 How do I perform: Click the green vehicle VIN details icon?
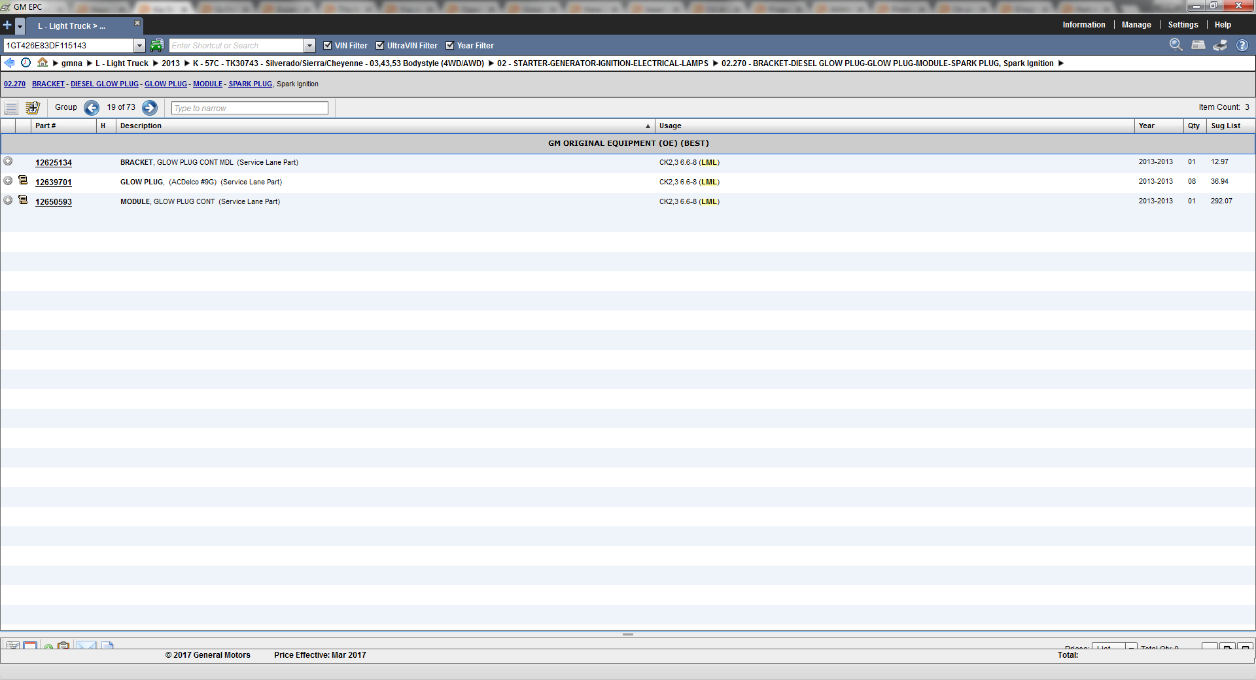156,45
